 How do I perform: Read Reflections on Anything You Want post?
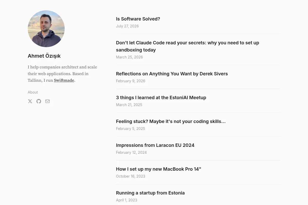tap(172, 74)
